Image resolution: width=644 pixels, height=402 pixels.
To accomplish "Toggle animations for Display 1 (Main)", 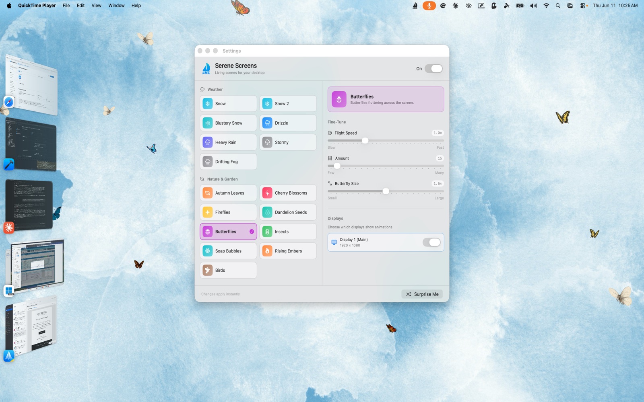I will pos(431,242).
